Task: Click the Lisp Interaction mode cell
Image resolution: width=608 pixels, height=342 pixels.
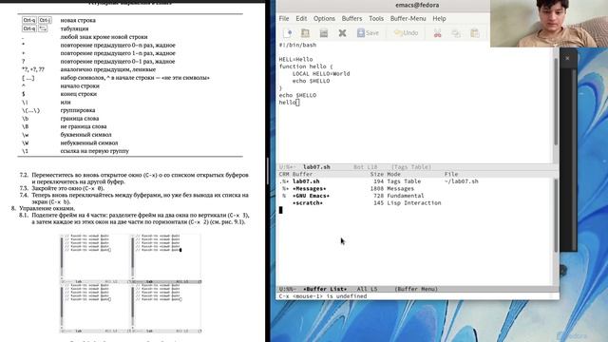Action: [414, 202]
